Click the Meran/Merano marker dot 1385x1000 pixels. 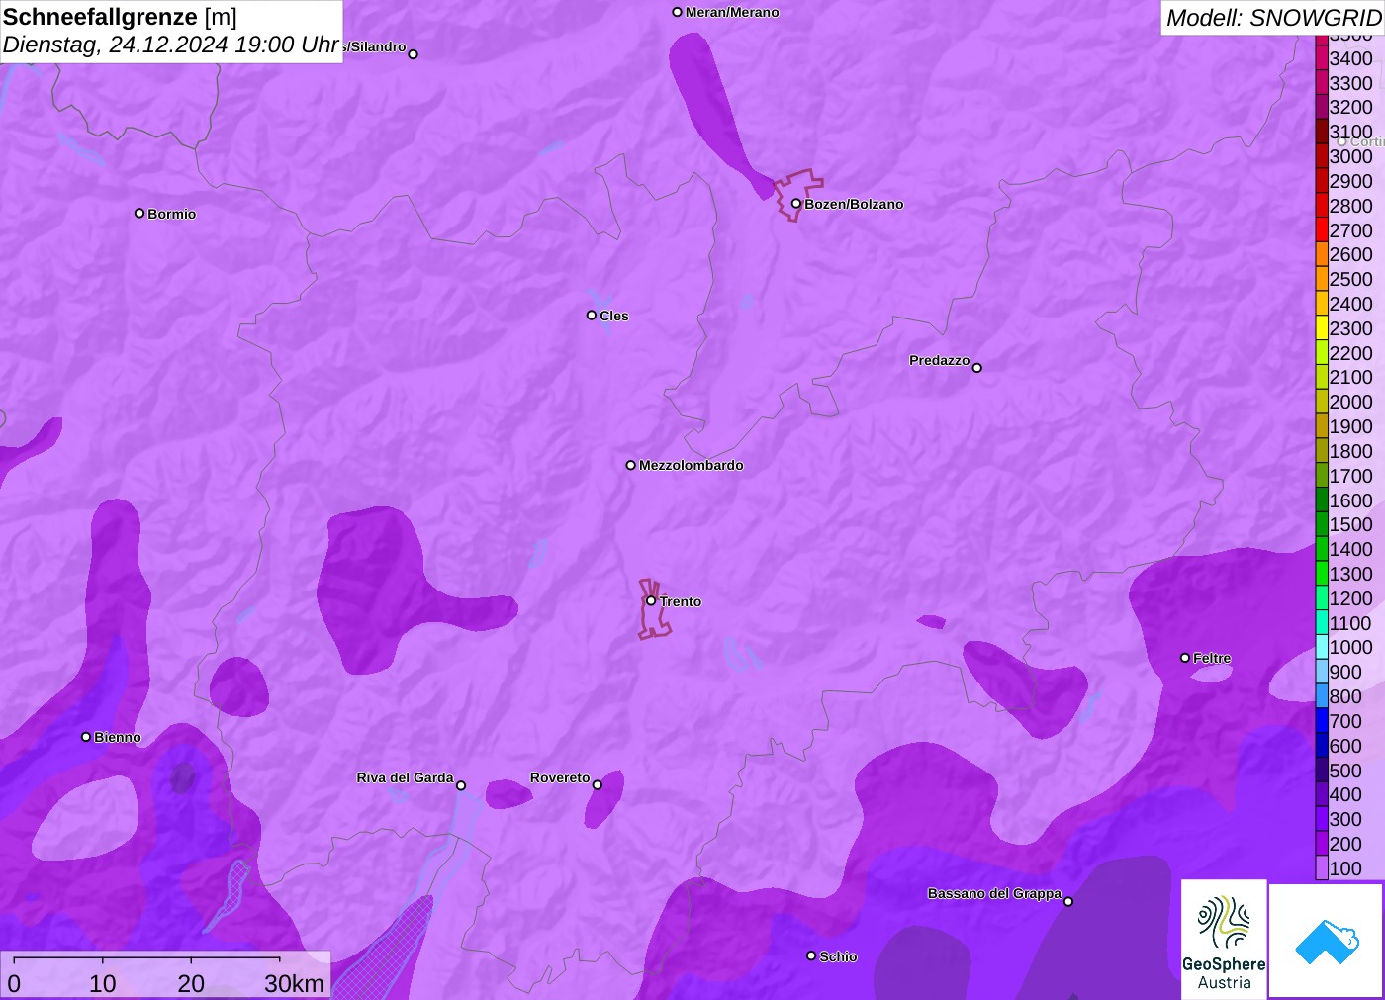pos(677,12)
